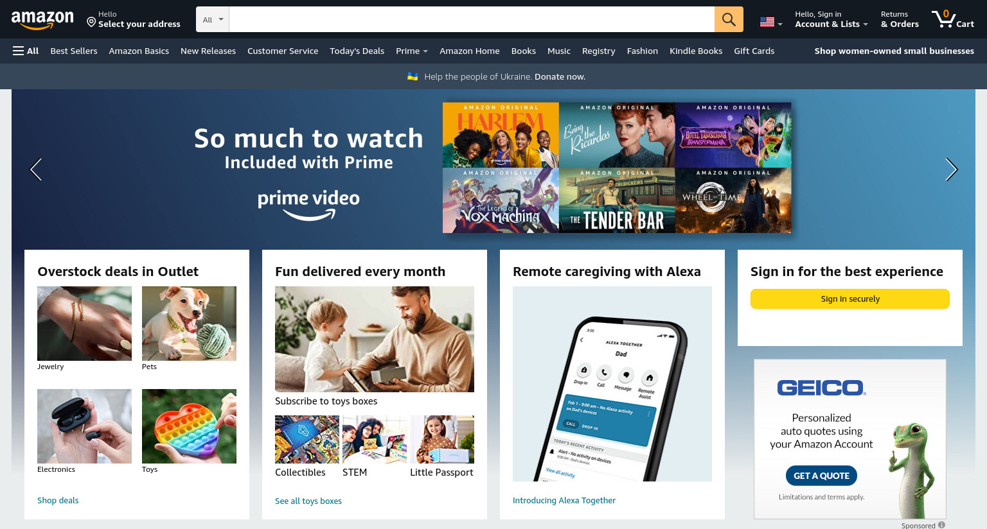Open the search category All dropdown

point(213,19)
